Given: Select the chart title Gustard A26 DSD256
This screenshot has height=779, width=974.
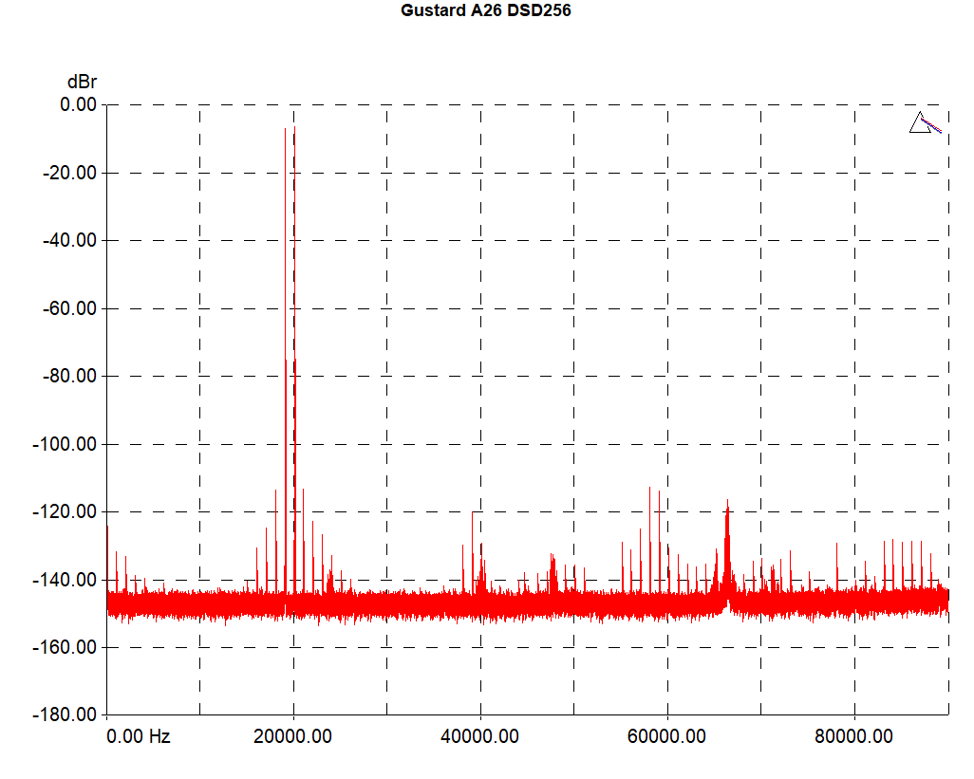Looking at the screenshot, I should 485,11.
